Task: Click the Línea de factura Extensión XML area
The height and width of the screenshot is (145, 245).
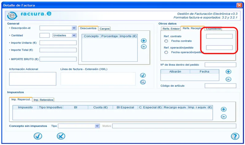Action: [98, 79]
